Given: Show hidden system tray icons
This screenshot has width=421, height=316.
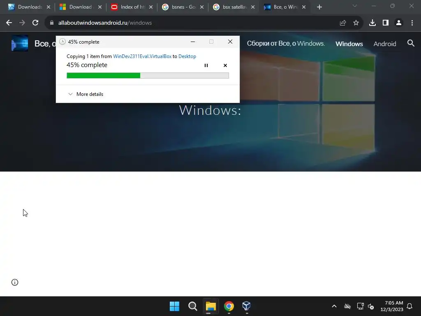Looking at the screenshot, I should pos(334,306).
